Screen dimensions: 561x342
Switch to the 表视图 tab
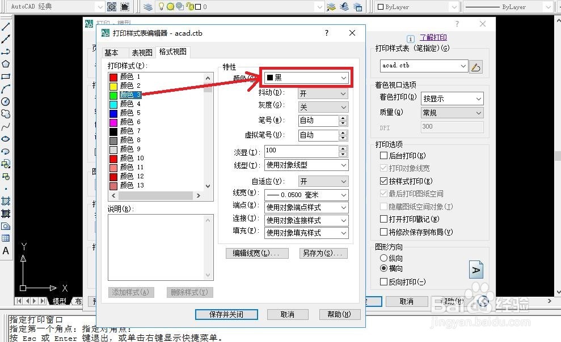tap(142, 53)
